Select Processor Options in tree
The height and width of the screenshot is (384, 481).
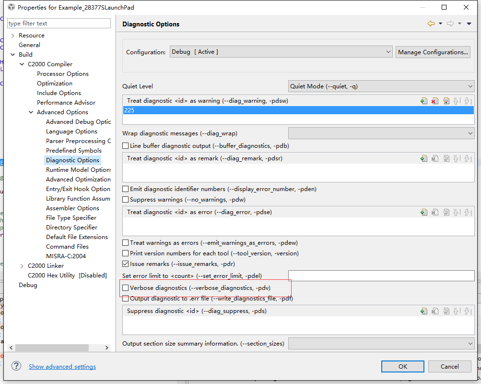(63, 74)
